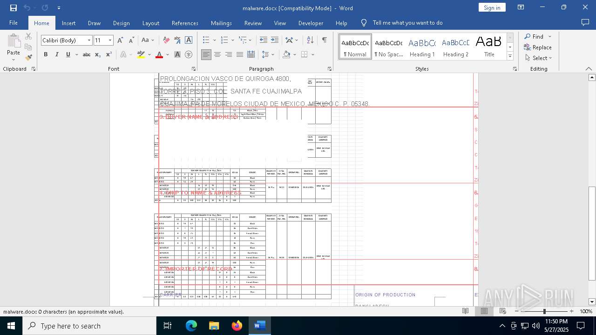This screenshot has width=596, height=335.
Task: Click Enclose Characters icon
Action: coord(189,54)
